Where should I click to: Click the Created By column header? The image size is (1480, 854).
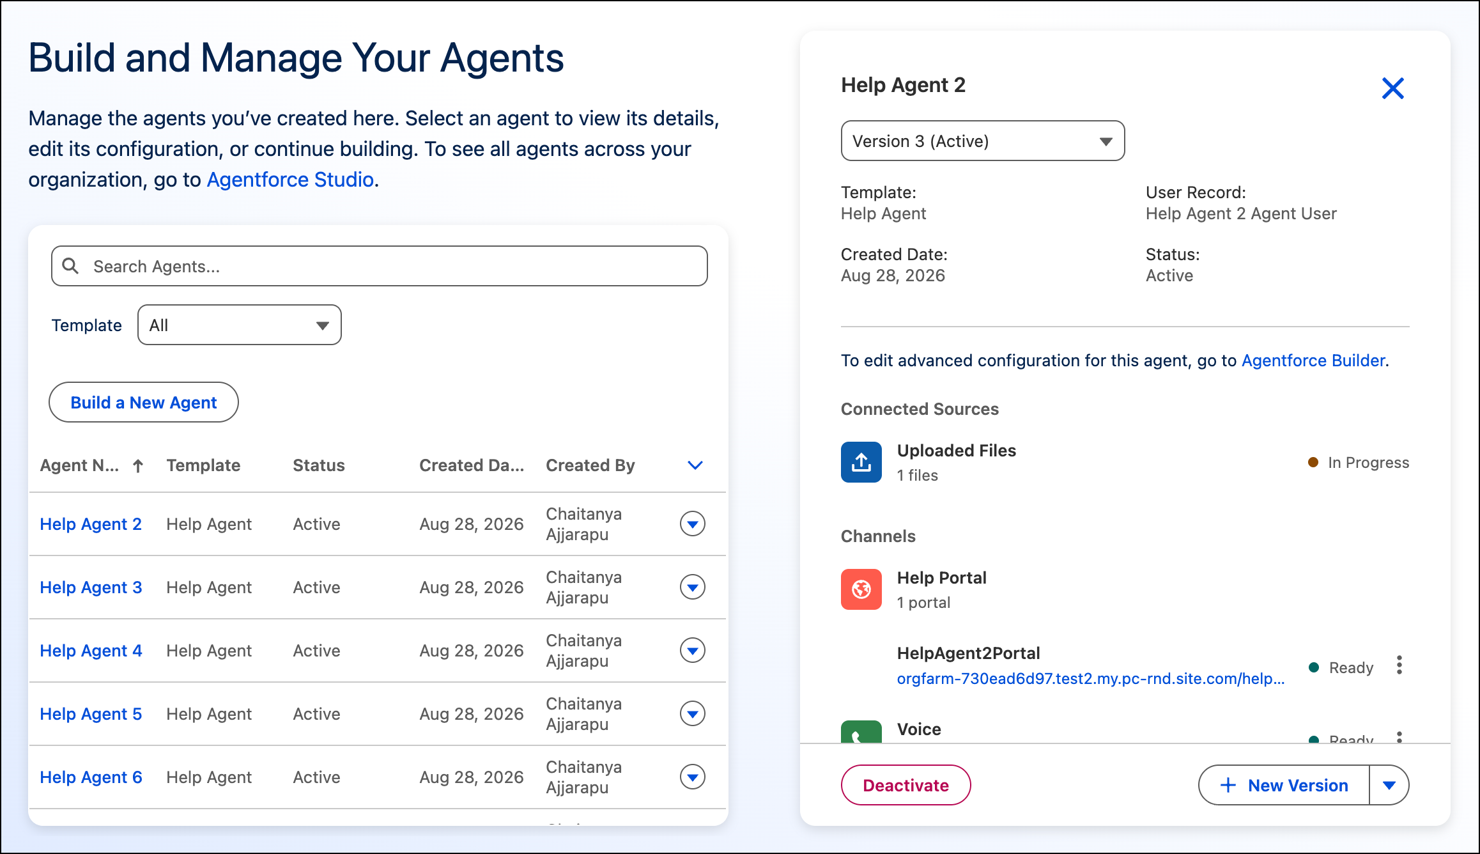coord(590,465)
